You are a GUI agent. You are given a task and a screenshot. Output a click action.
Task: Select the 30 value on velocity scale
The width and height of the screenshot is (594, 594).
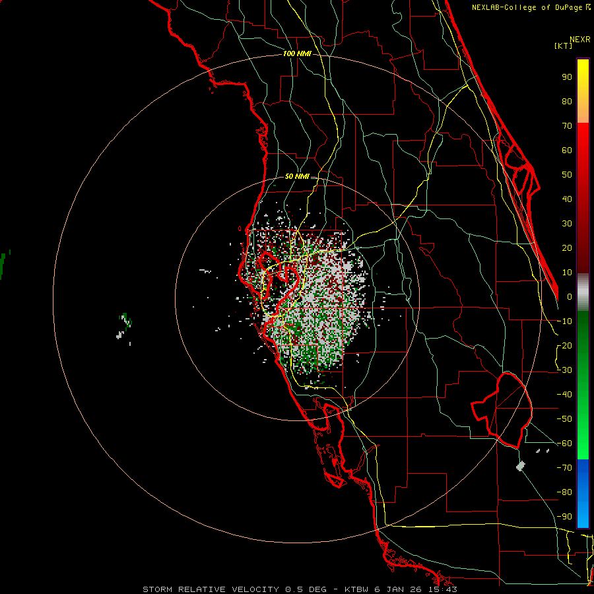click(x=567, y=224)
